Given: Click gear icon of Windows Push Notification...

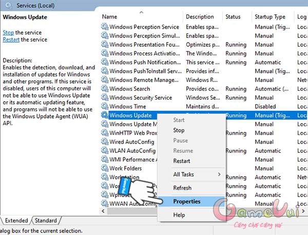Looking at the screenshot, I should 105,62.
